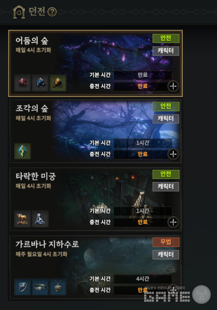Viewport: 217px width, 310px height.
Task: Click 캐릭터 button on 조각의 숲
Action: click(166, 119)
